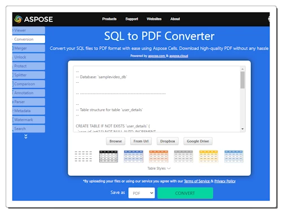This screenshot has width=282, height=213.
Task: Choose the light blue table style
Action: tap(233, 156)
